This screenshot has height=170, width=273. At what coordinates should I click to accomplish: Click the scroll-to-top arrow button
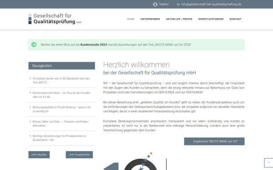coord(268,163)
